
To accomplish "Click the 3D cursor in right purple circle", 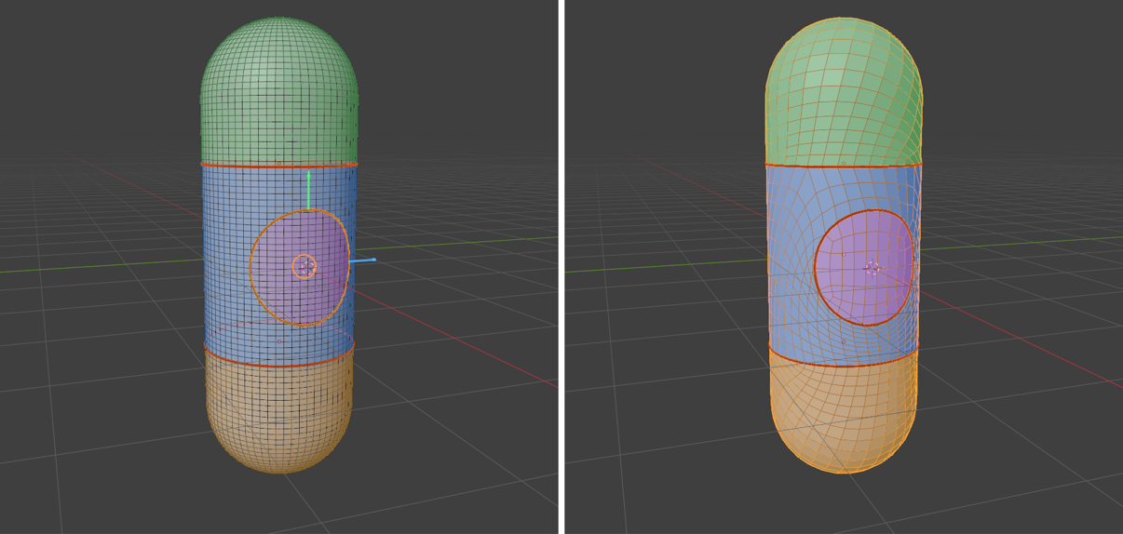I will [873, 268].
